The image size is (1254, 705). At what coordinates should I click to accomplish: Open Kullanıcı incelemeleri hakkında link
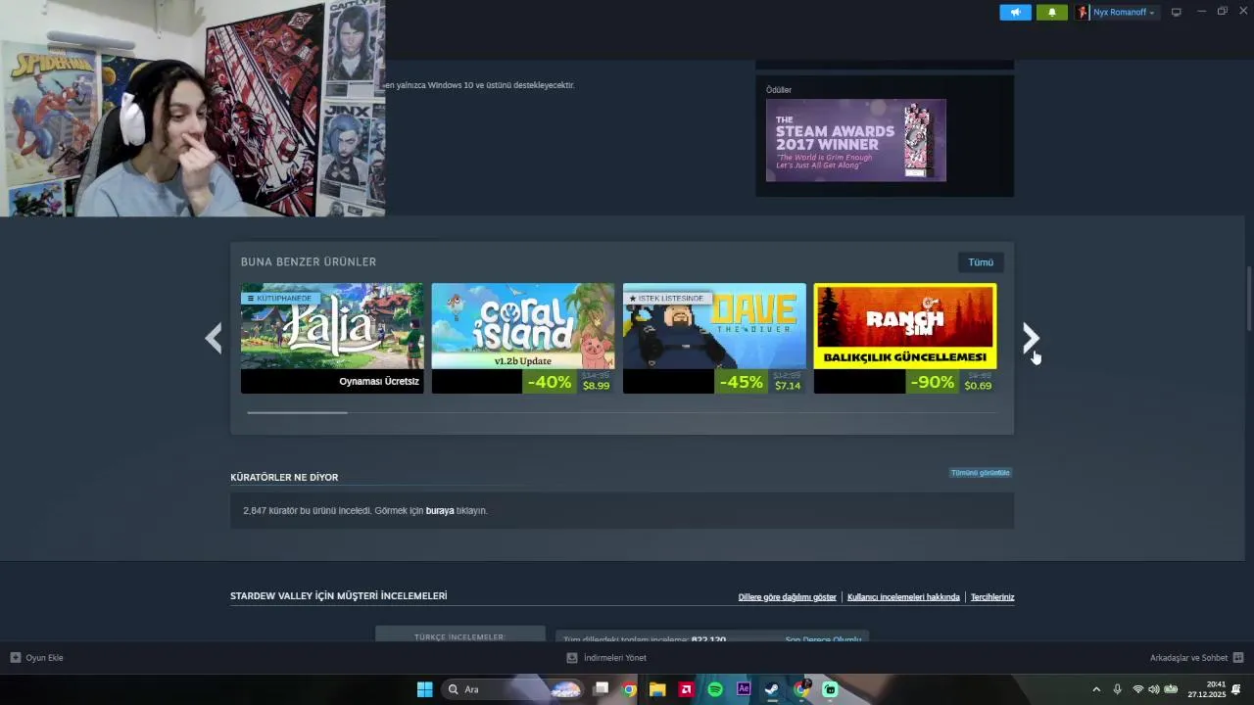tap(903, 597)
